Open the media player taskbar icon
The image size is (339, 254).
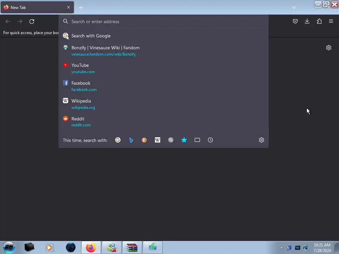(50, 247)
